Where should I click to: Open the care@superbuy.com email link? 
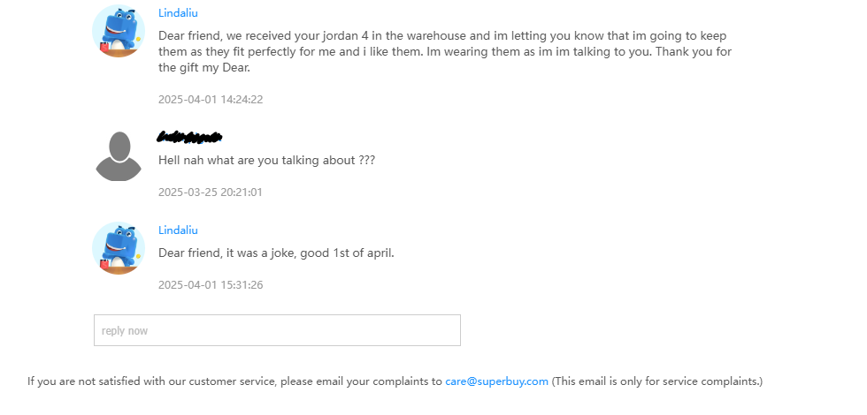496,381
